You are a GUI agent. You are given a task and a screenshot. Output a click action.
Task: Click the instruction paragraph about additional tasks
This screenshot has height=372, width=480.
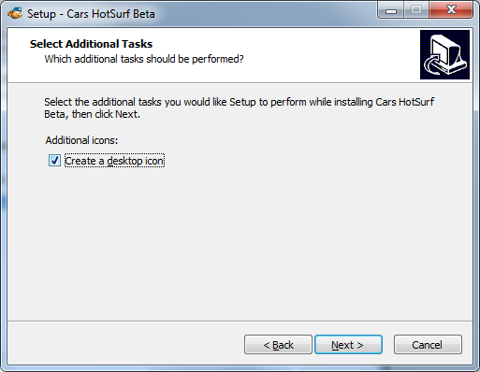click(240, 107)
